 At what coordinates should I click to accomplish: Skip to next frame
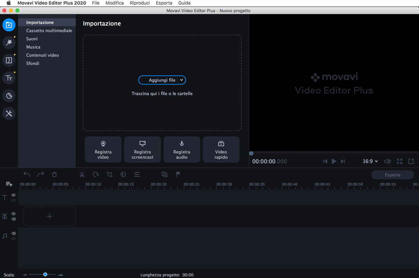pyautogui.click(x=343, y=161)
